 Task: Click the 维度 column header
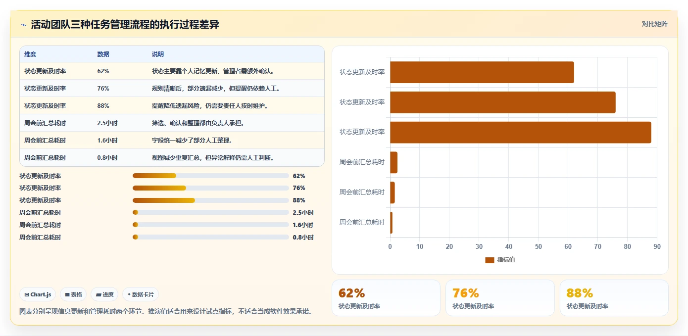tap(30, 54)
